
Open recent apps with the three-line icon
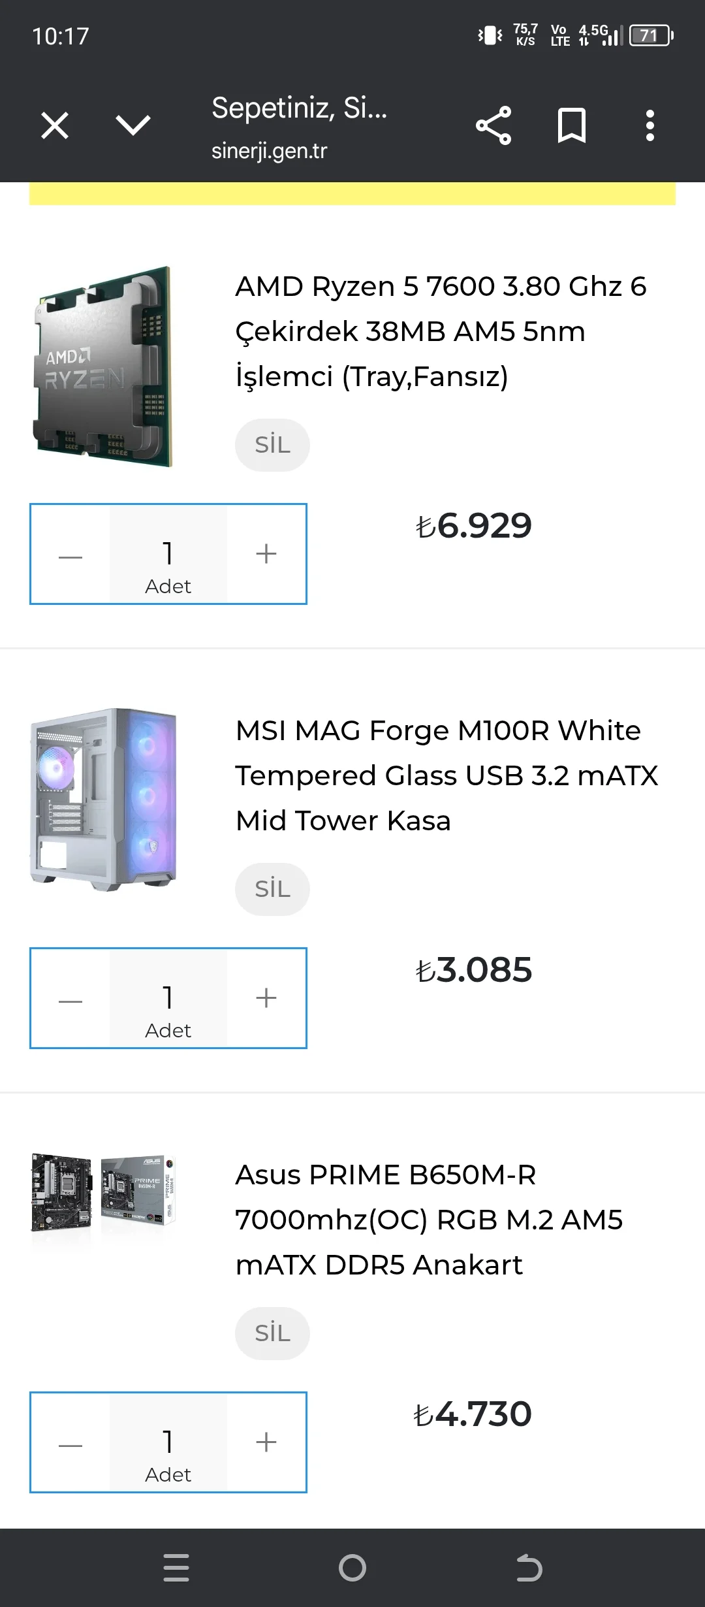[176, 1568]
